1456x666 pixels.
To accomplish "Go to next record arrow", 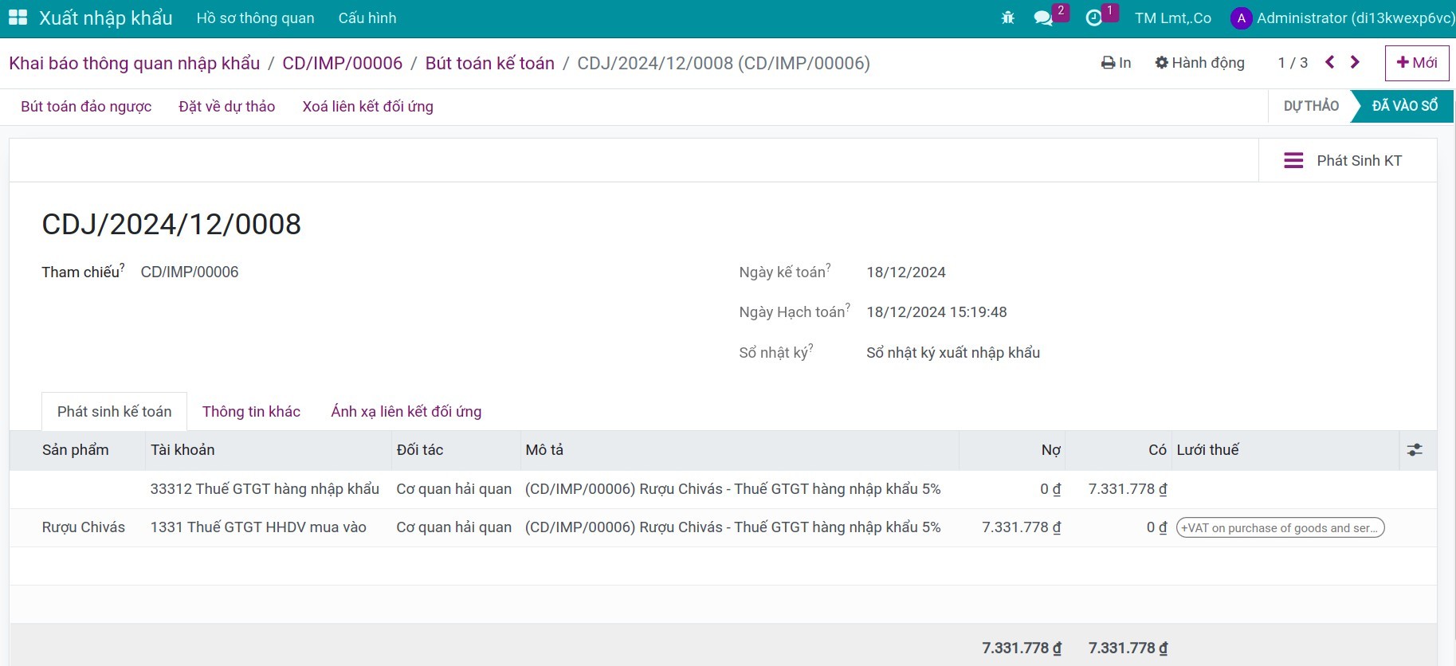I will pos(1355,62).
